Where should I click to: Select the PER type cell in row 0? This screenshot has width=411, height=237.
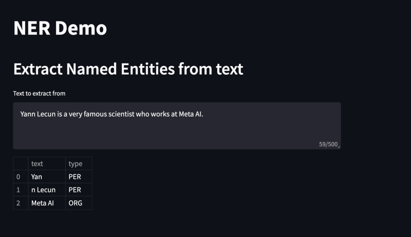75,177
